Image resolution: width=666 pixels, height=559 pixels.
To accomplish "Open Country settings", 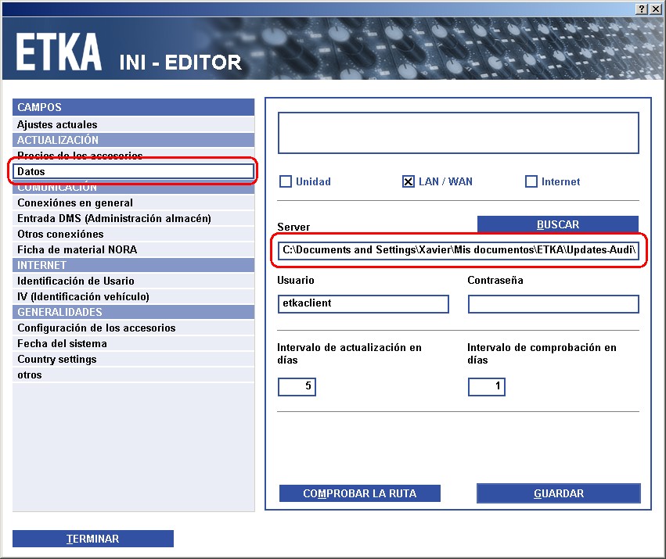I will point(133,359).
